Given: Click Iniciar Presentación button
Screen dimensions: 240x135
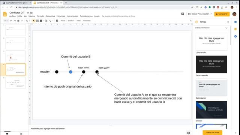Looking at the screenshot, I should click(x=198, y=14).
